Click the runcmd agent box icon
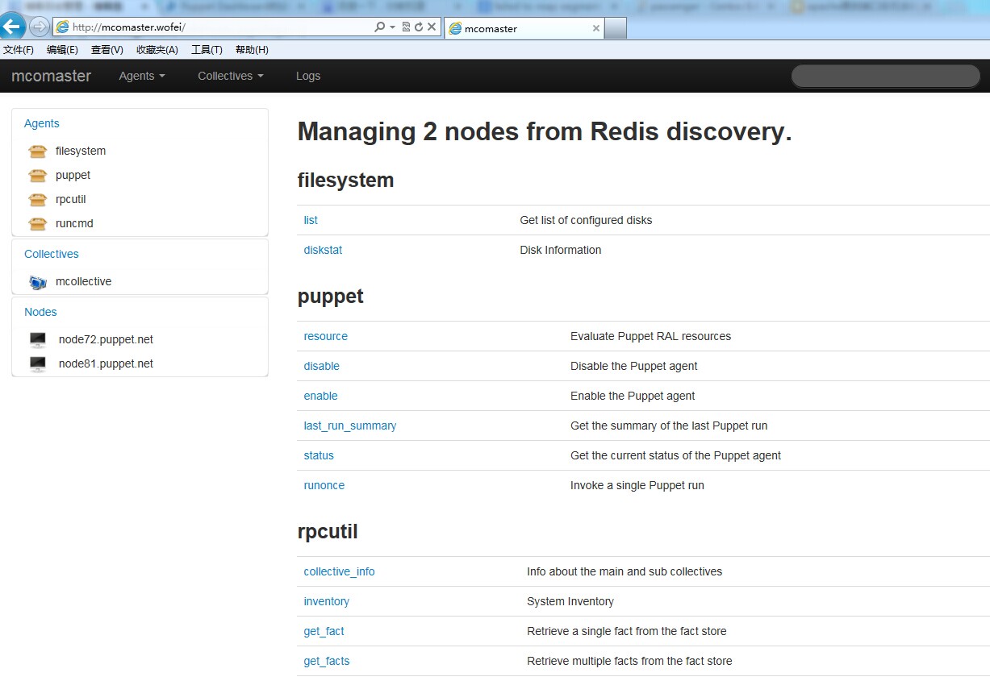This screenshot has width=990, height=681. click(x=38, y=223)
